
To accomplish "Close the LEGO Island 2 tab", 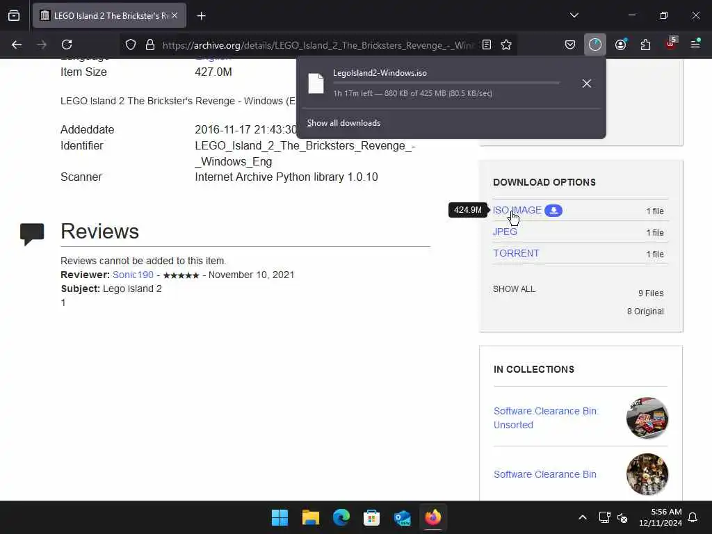I will point(175,15).
